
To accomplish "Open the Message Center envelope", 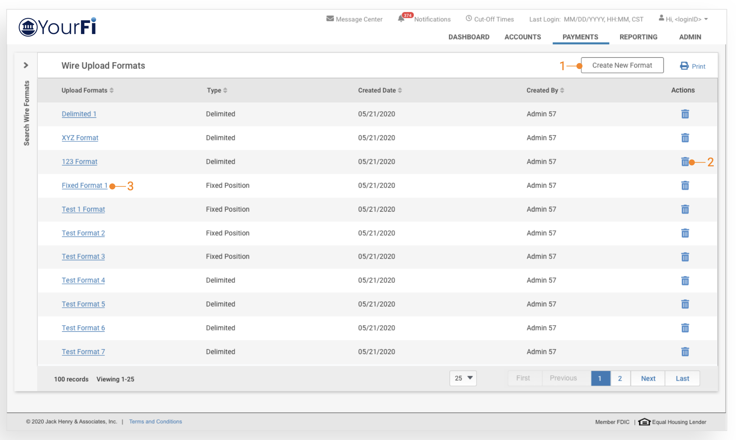I will click(x=330, y=19).
